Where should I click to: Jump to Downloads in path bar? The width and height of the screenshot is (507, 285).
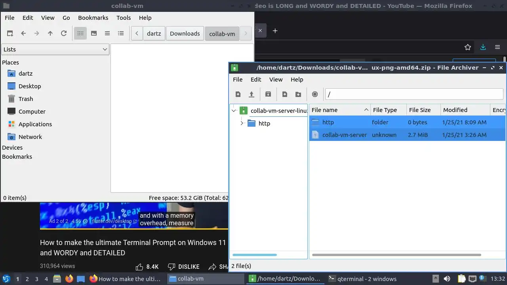coord(185,34)
